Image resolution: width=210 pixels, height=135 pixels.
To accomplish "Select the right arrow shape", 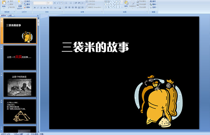I will tap(117, 4).
